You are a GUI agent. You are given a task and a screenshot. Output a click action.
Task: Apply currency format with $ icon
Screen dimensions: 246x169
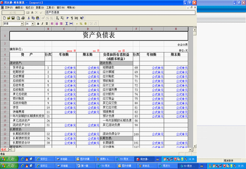coord(85,24)
